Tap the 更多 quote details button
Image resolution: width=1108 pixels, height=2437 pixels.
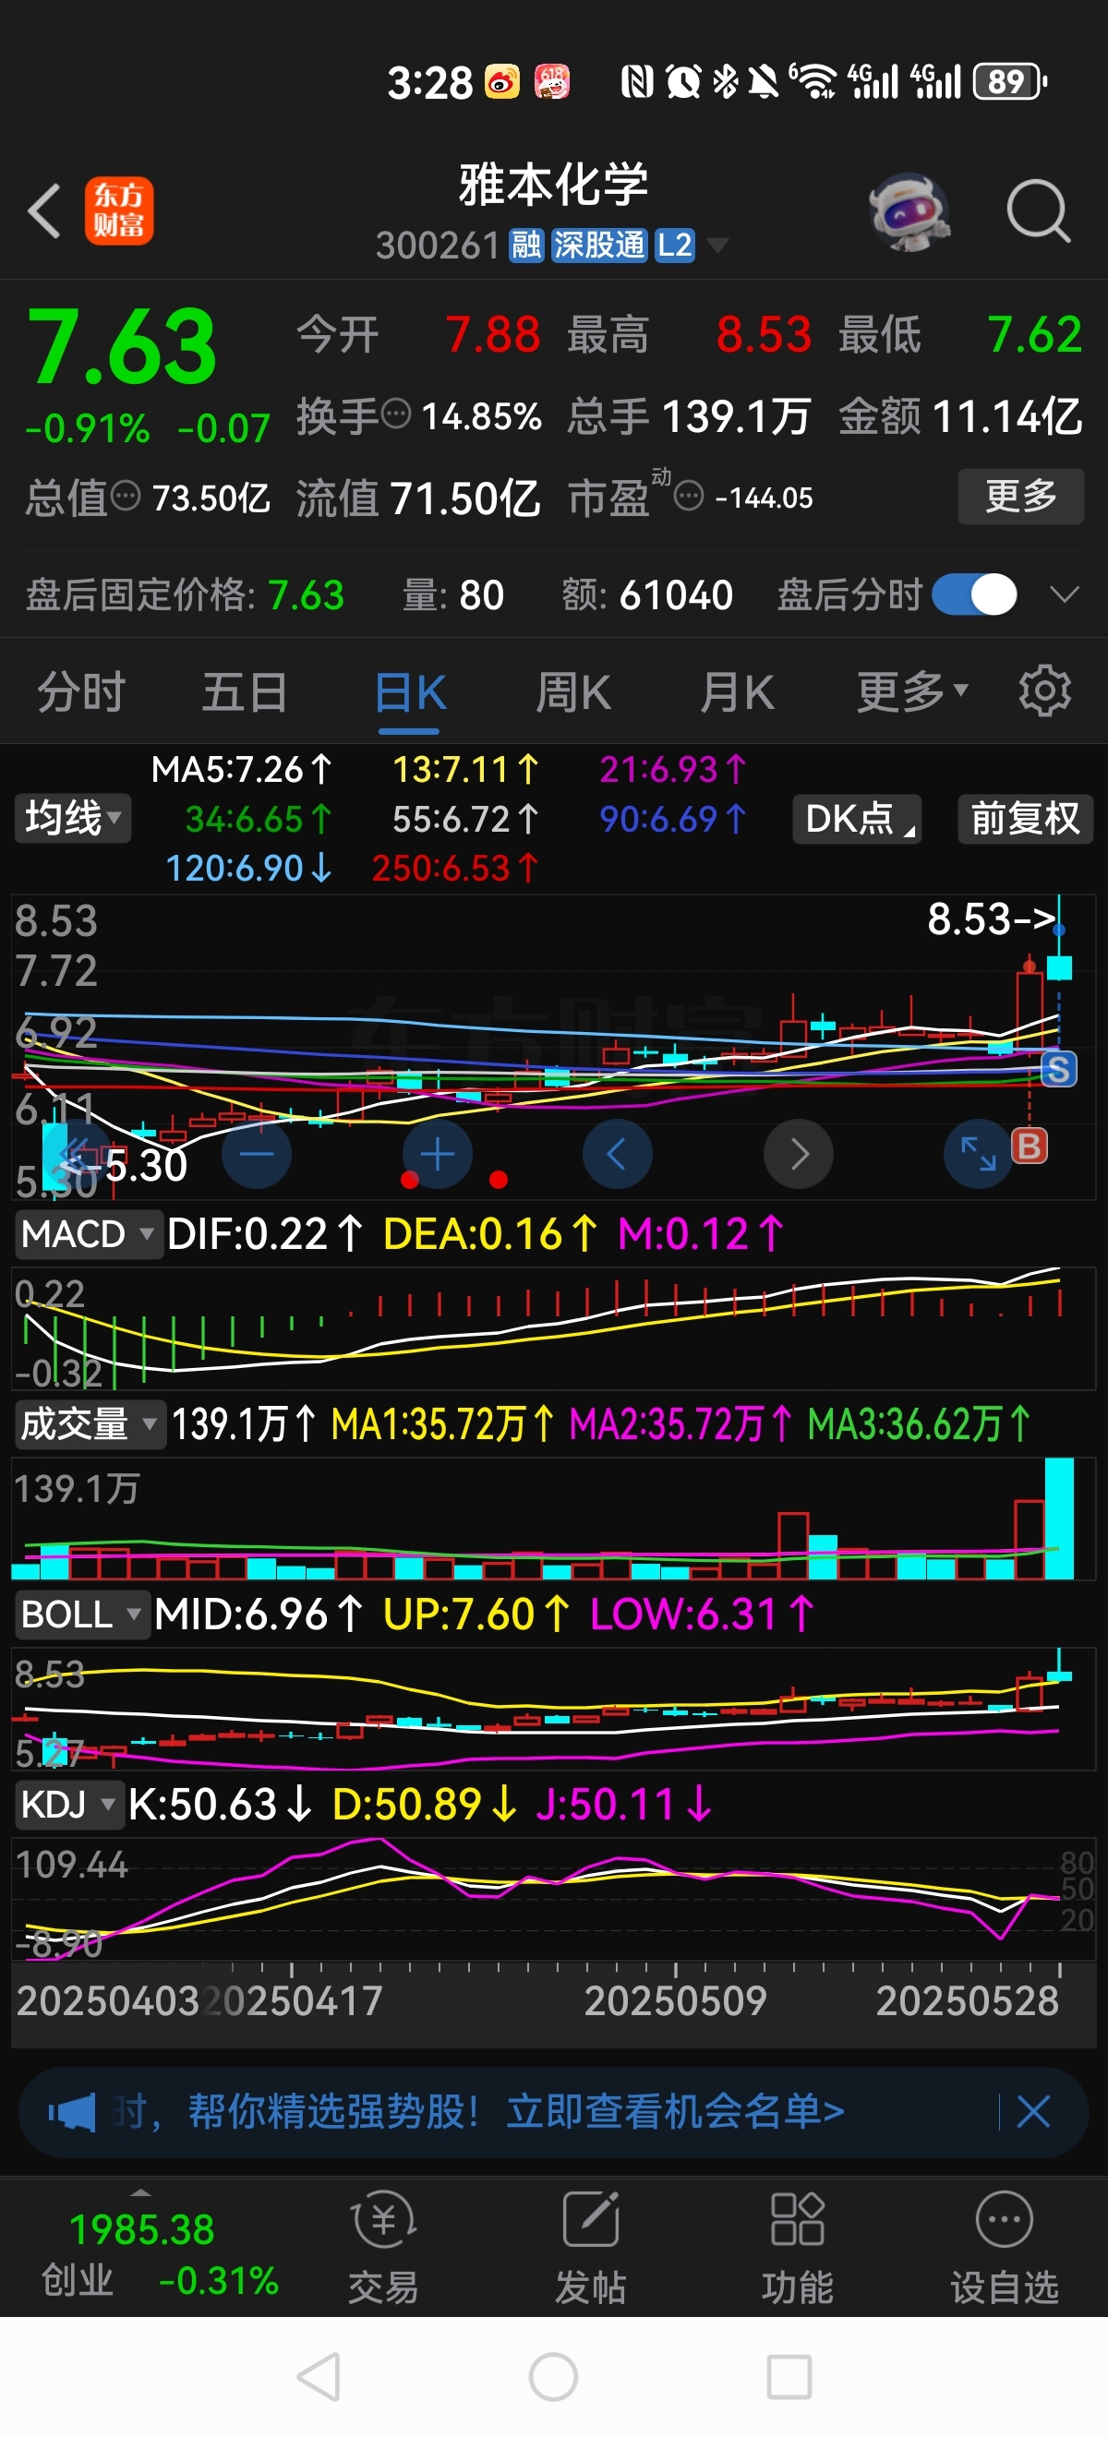pyautogui.click(x=1021, y=496)
